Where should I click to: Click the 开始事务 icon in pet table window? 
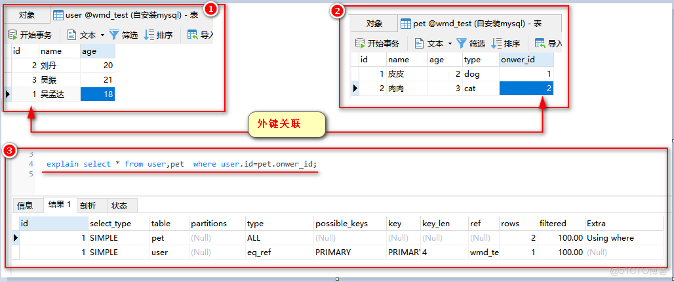[360, 43]
